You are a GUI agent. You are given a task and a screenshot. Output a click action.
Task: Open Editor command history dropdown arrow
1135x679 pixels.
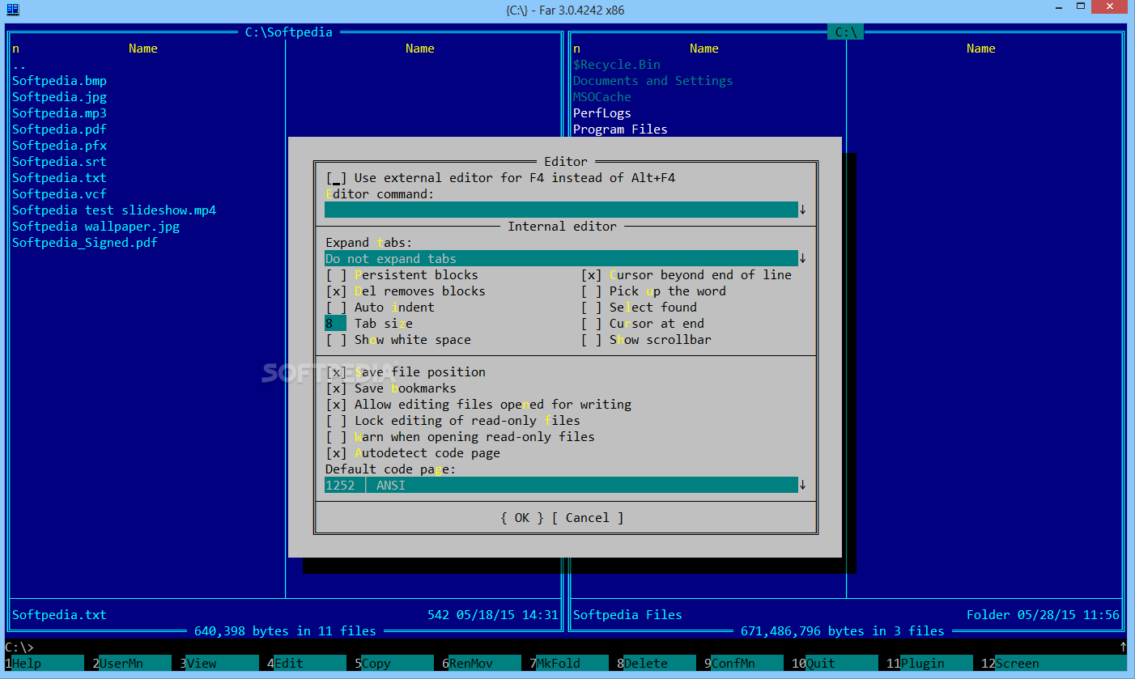point(803,210)
